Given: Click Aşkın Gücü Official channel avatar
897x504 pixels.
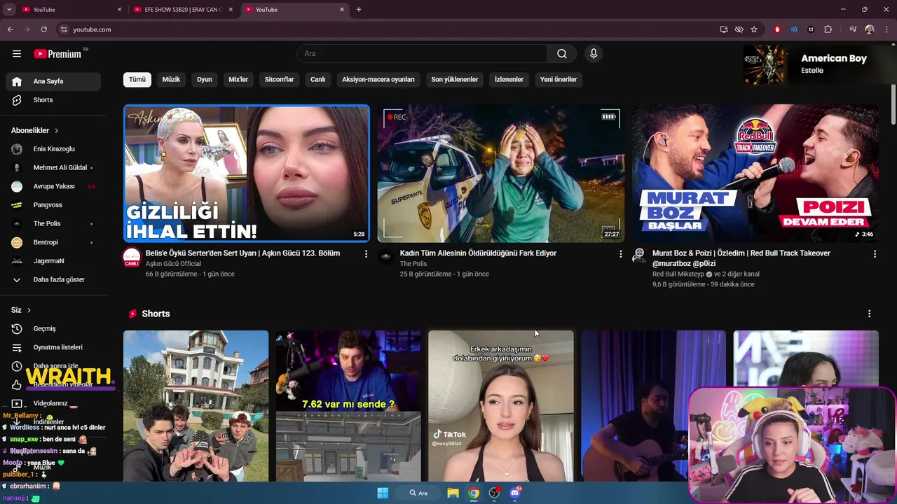Looking at the screenshot, I should coord(132,257).
